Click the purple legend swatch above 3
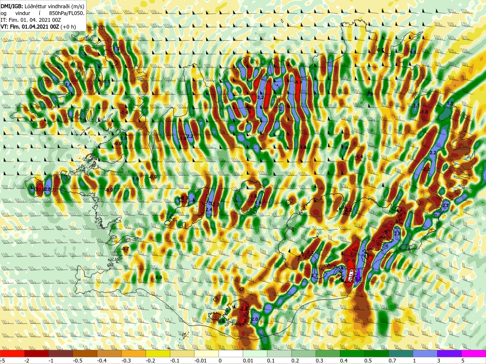Viewport: 486px width, 364px height. 450,353
